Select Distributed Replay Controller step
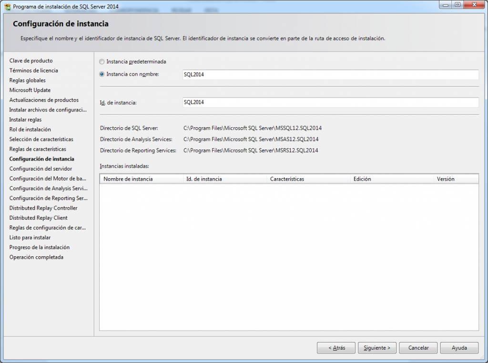This screenshot has height=363, width=488. coord(43,208)
